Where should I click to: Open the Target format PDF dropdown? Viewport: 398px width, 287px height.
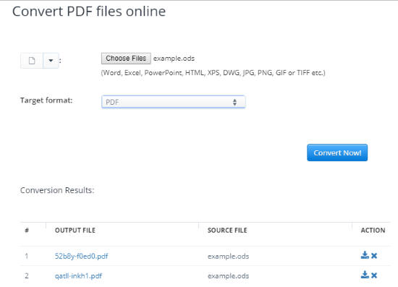tap(173, 102)
